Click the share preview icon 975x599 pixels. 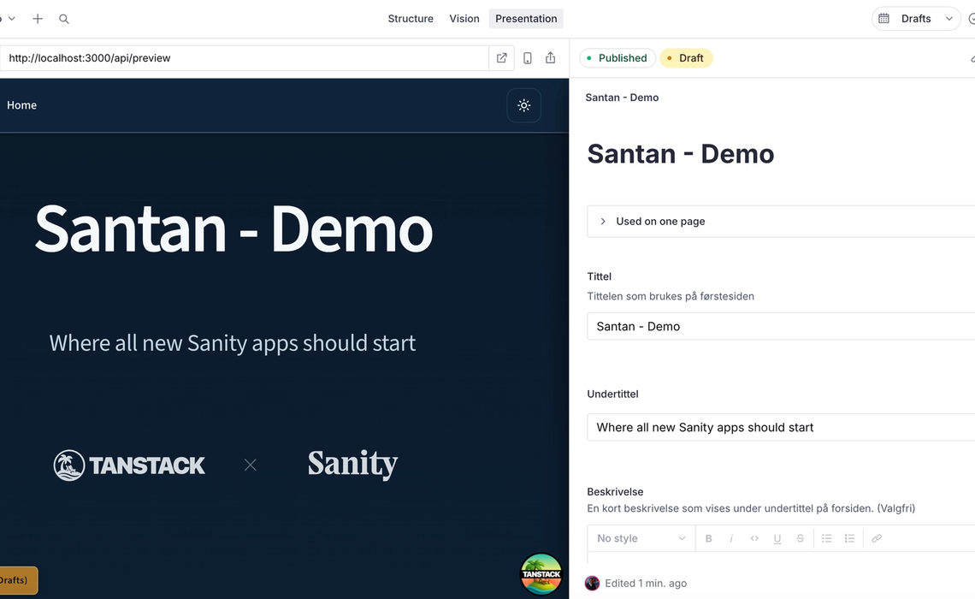pyautogui.click(x=550, y=58)
